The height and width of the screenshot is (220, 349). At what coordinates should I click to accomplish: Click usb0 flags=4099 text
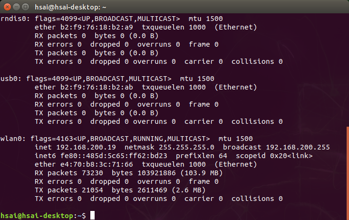click(48, 79)
